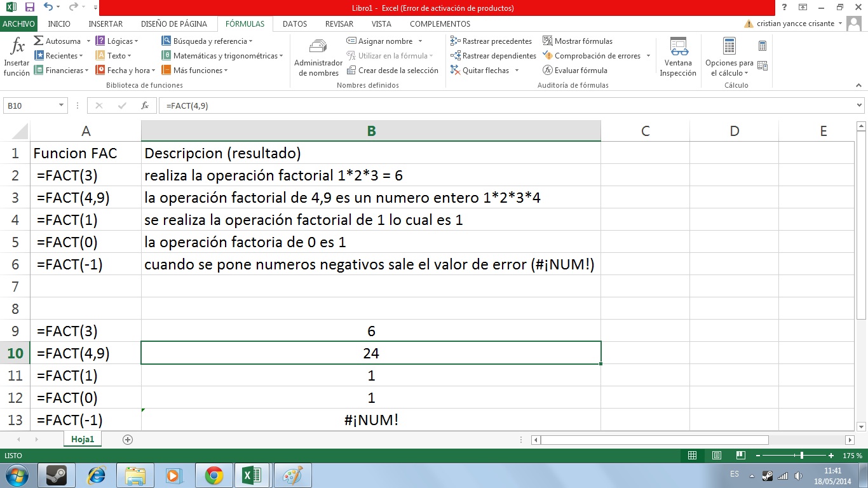Open the Name Box dropdown arrow

tap(62, 106)
